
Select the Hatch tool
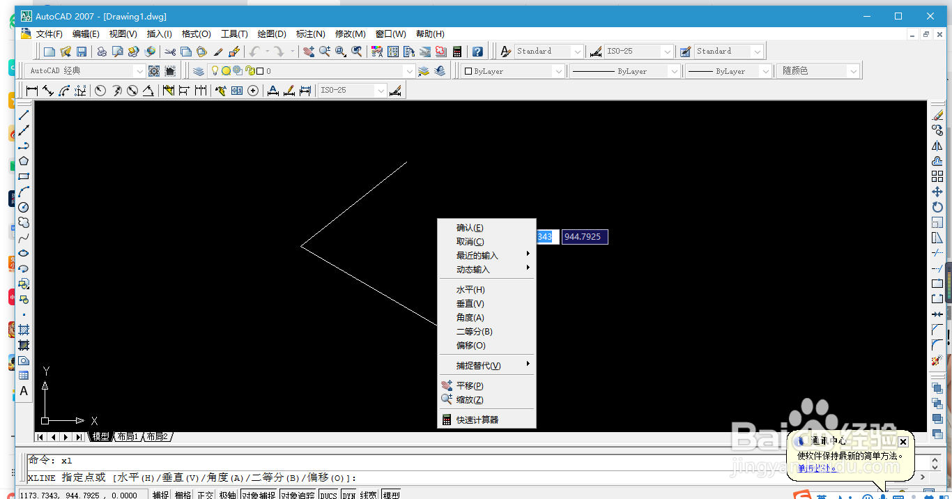23,330
